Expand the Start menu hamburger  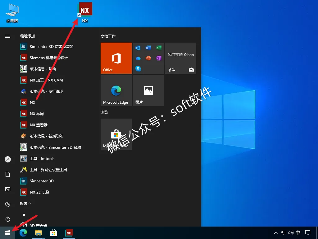coord(8,36)
